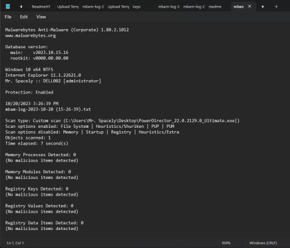Click the Scan options disabled line

point(92,132)
